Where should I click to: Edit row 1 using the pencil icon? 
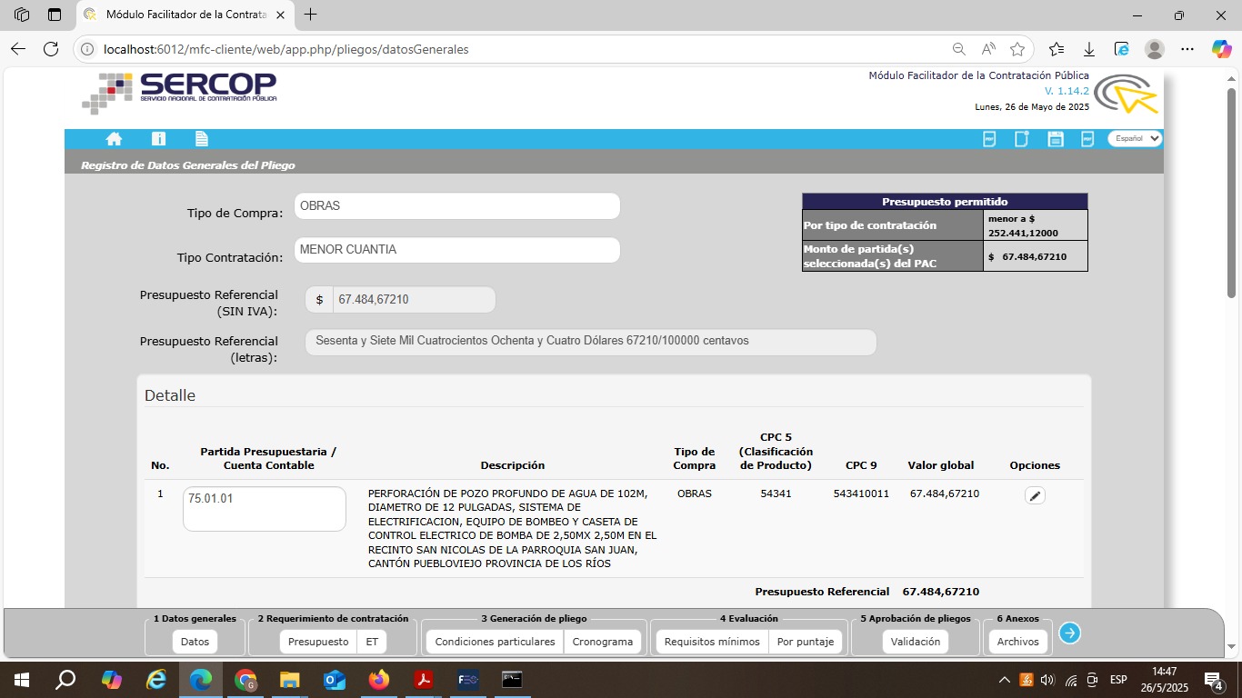point(1035,495)
